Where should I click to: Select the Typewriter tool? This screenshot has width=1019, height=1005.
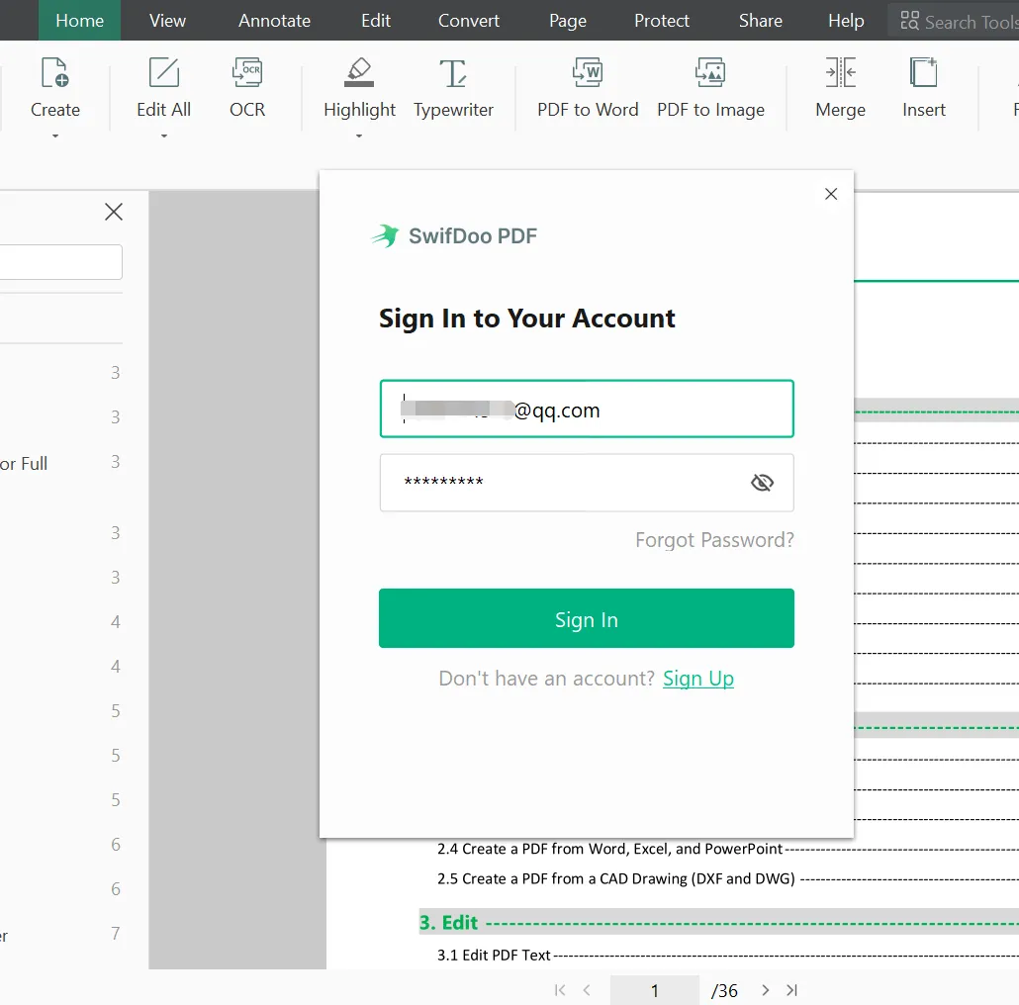click(x=454, y=89)
